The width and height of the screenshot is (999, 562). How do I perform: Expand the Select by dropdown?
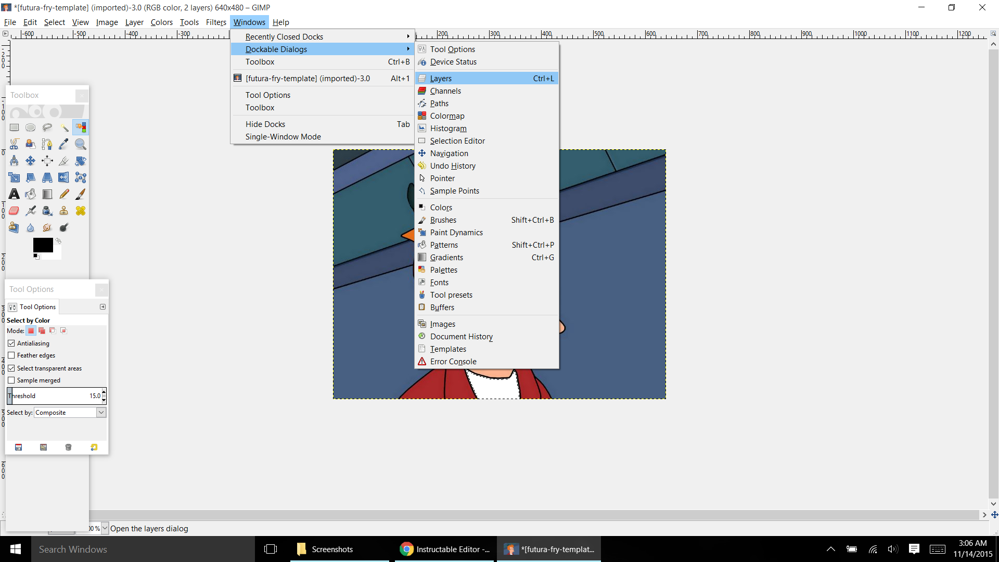click(101, 413)
